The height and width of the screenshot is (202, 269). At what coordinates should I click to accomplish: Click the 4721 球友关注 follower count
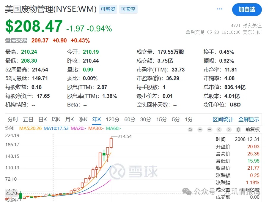[246, 26]
